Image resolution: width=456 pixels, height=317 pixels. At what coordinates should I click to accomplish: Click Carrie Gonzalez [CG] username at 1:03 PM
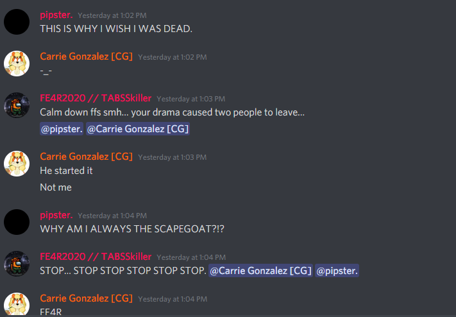[87, 157]
